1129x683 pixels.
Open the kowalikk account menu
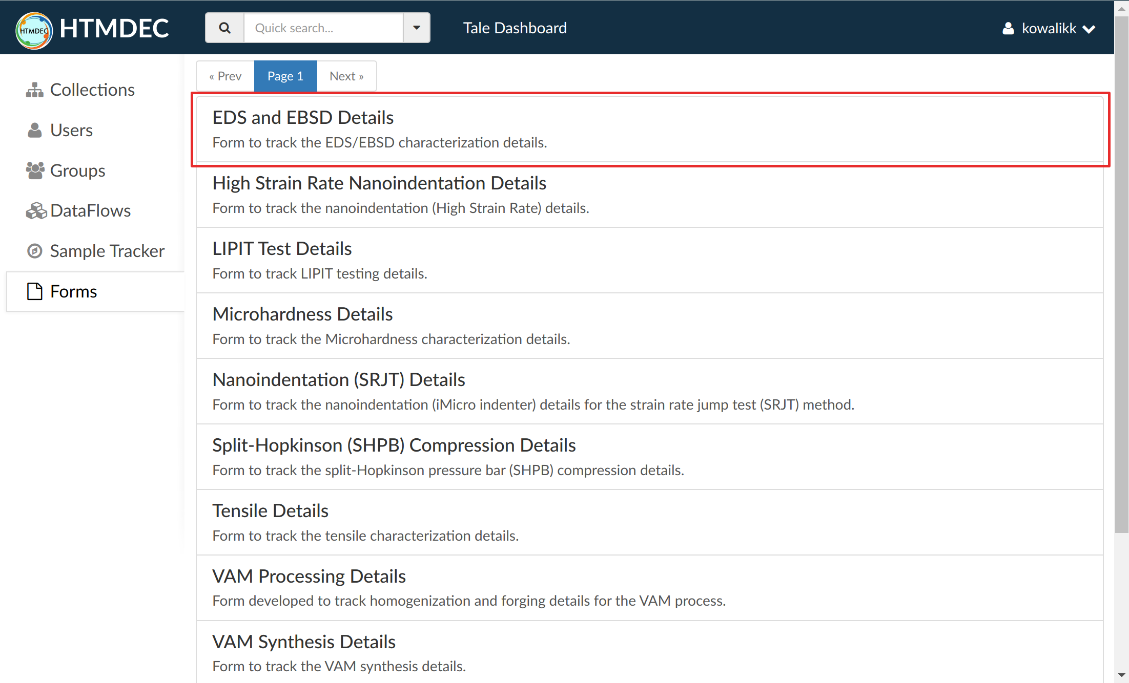(1048, 28)
